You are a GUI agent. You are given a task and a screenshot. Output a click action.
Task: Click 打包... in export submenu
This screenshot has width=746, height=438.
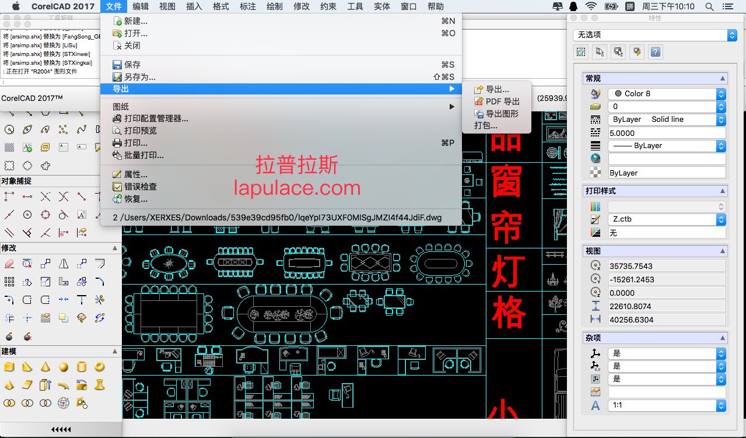click(496, 125)
